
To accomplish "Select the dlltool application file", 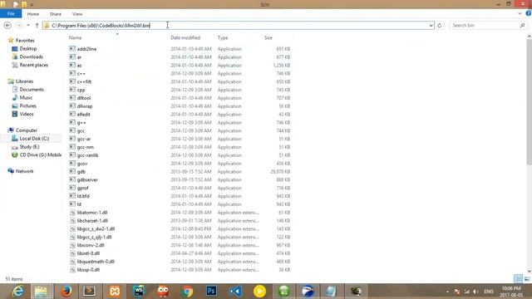I will click(84, 98).
